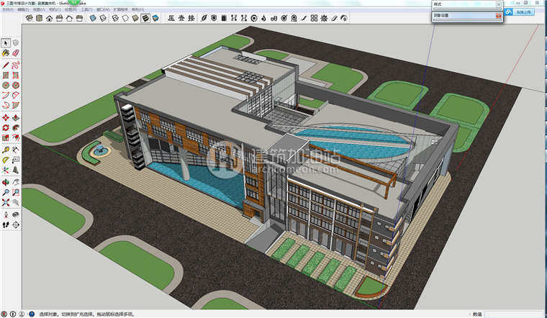547x318 pixels.
Task: Switch to Iso view in toolbar
Action: tap(30, 18)
